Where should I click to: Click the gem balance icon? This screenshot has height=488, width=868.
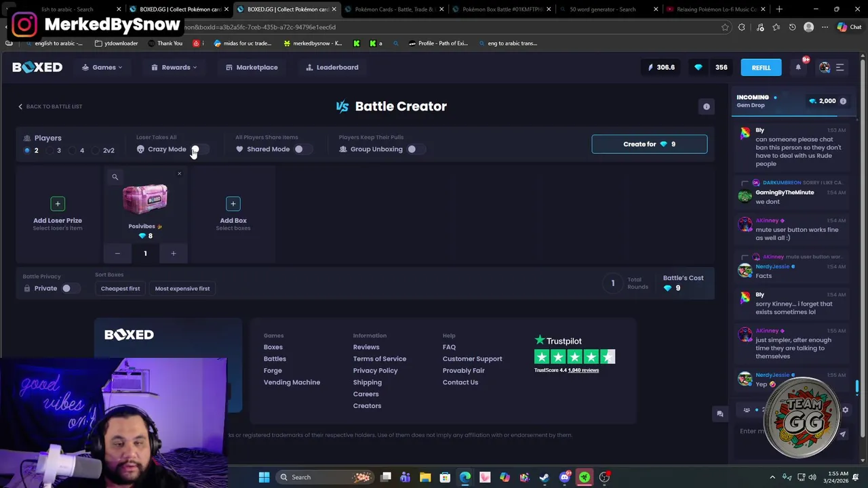[x=698, y=67]
